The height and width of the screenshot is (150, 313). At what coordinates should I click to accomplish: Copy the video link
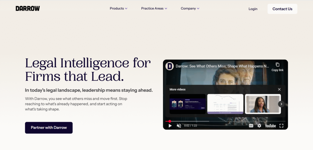point(278,67)
